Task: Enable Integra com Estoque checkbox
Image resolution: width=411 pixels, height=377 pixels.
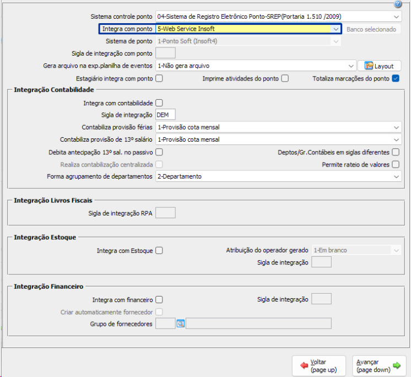Action: 159,250
